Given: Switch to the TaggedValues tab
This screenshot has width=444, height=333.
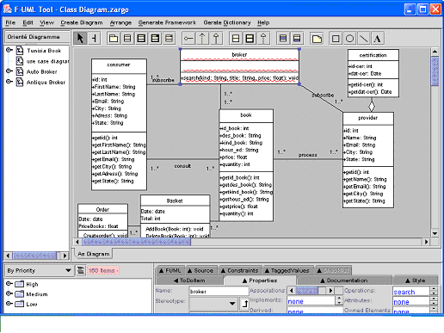Looking at the screenshot, I should click(x=287, y=270).
